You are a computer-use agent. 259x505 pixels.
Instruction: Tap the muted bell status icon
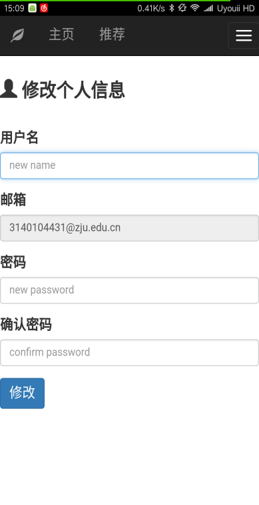[x=182, y=8]
